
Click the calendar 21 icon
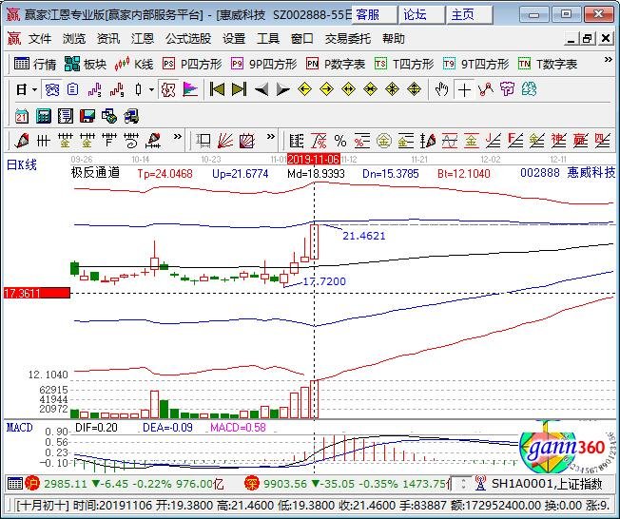21,116
